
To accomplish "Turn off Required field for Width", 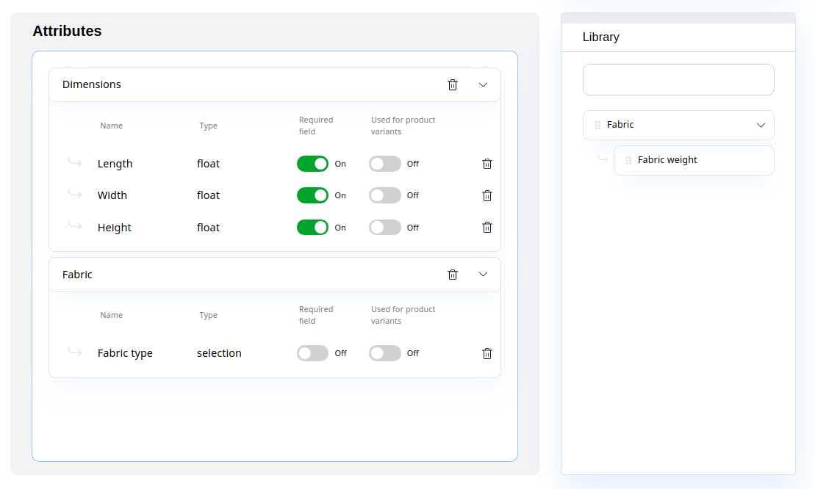I will coord(312,196).
